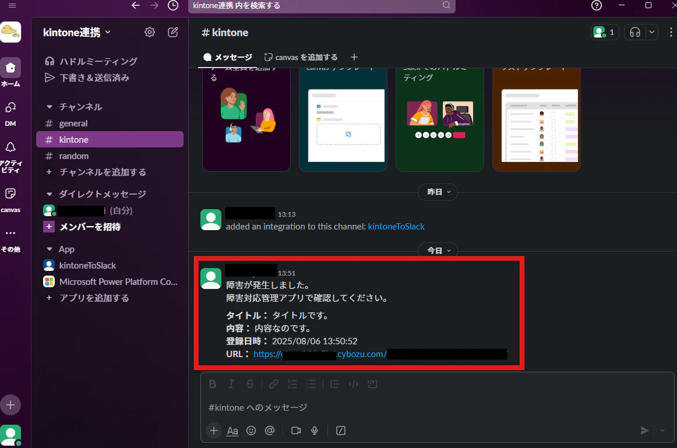This screenshot has width=677, height=448.
Task: Go forward with the right arrow
Action: tap(154, 5)
